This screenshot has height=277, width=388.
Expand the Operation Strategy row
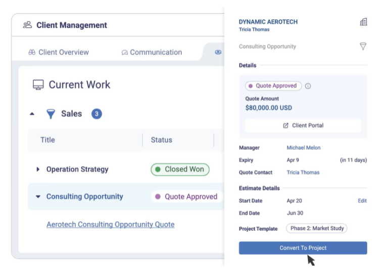coord(38,169)
